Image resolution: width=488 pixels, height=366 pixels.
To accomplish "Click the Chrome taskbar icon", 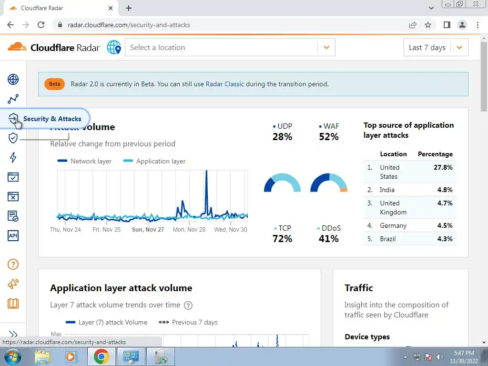I will point(101,356).
